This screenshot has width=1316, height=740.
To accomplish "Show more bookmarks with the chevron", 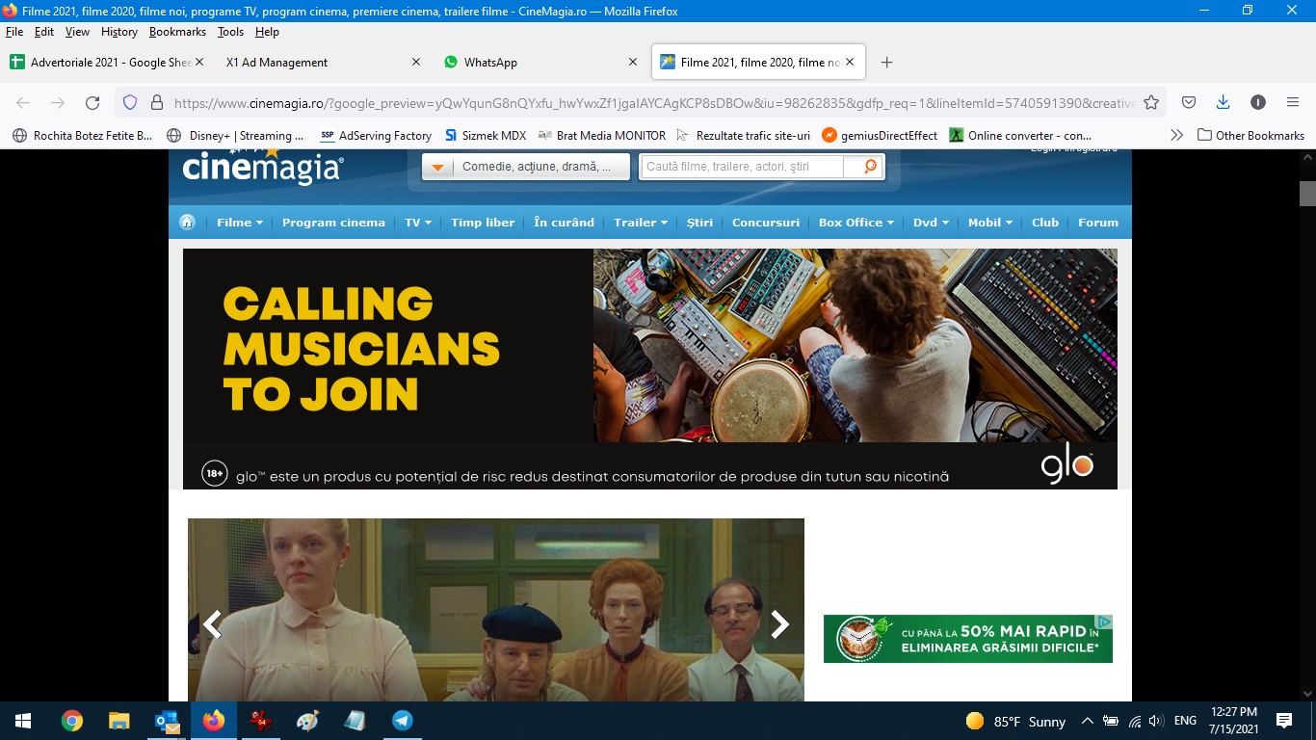I will (1176, 135).
